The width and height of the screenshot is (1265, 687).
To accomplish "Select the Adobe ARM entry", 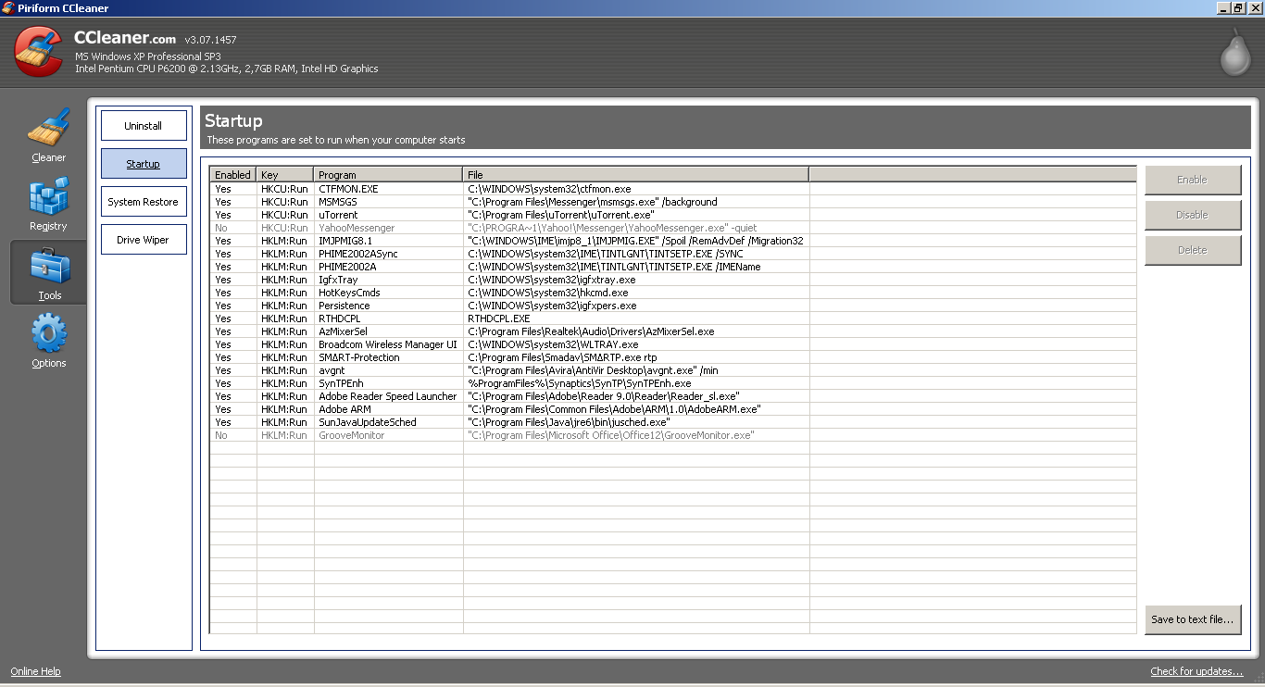I will tap(345, 409).
